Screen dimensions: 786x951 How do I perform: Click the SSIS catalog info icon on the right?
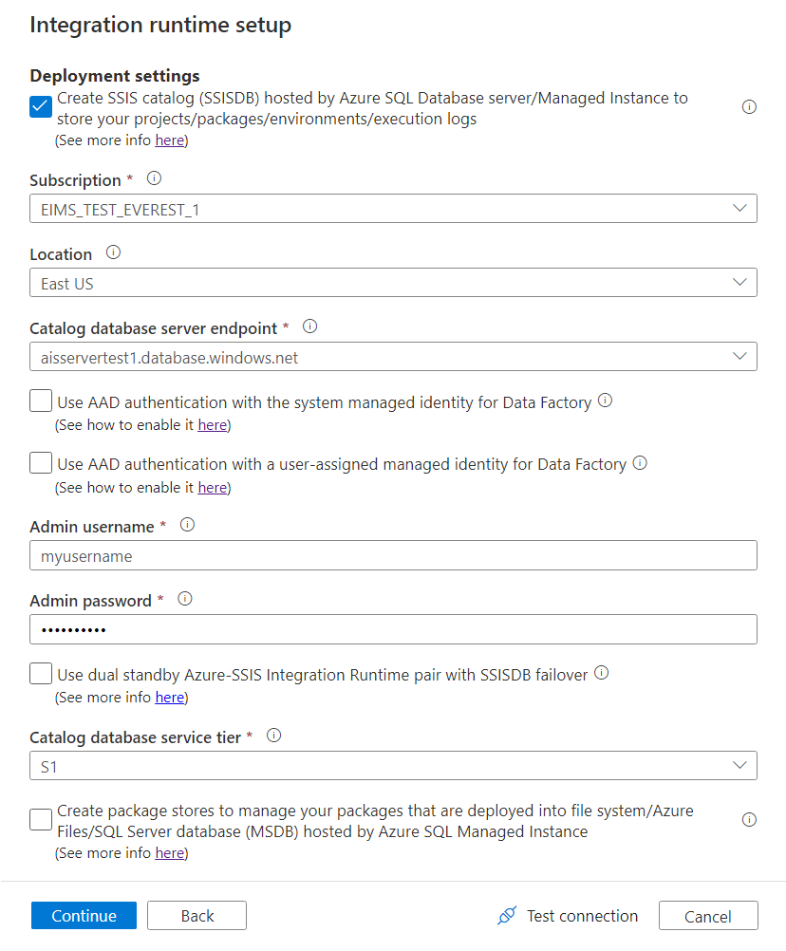(749, 106)
